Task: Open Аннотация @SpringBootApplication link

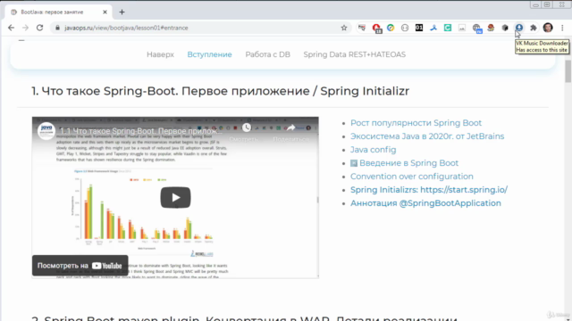Action: click(x=425, y=203)
